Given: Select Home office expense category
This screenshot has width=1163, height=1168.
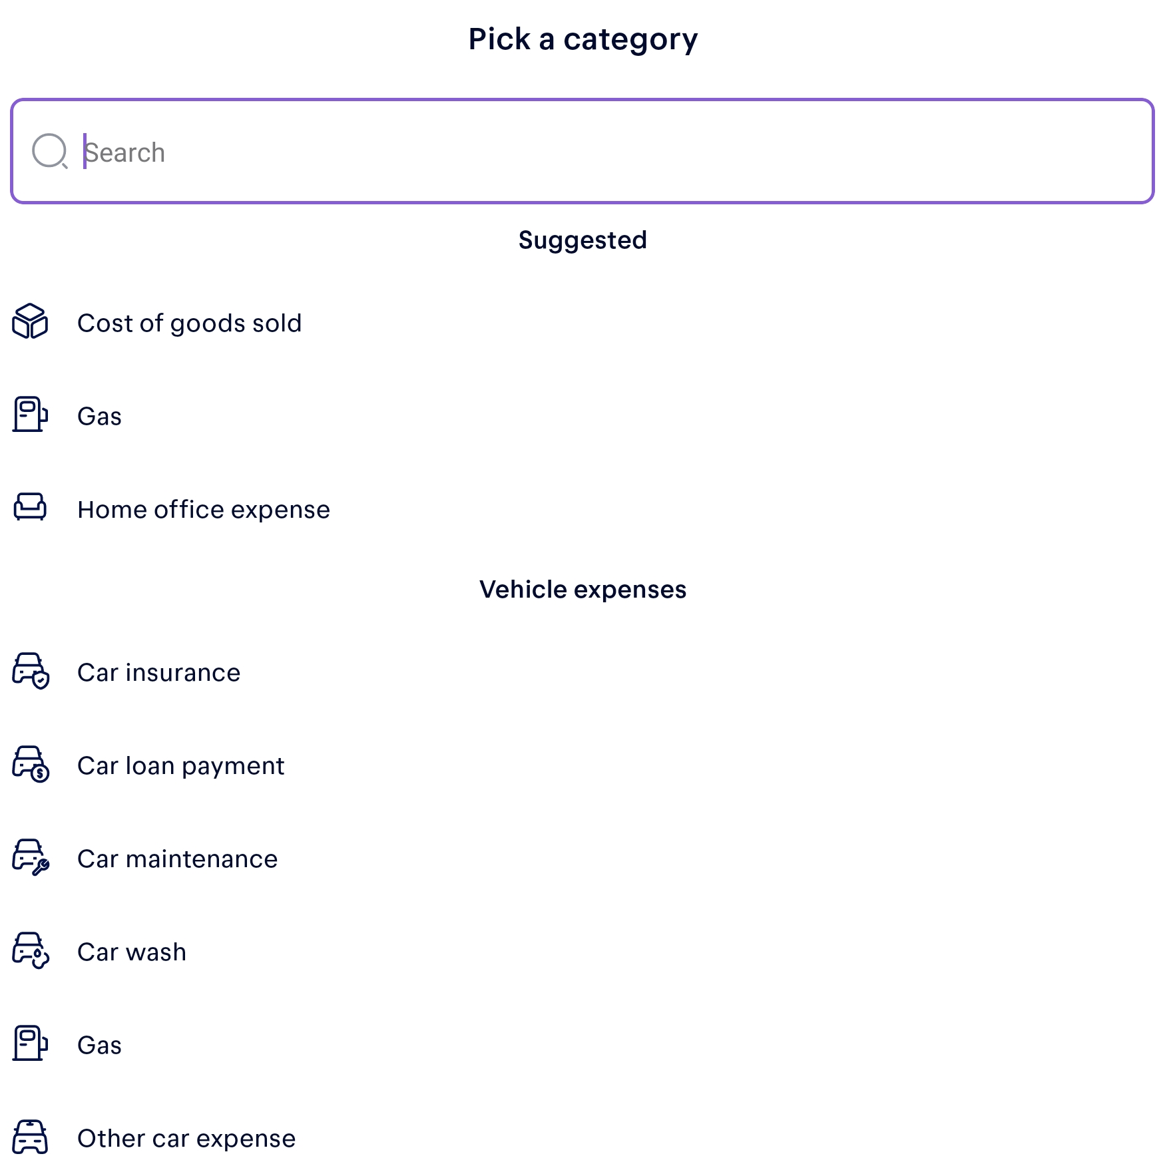Looking at the screenshot, I should (x=204, y=510).
